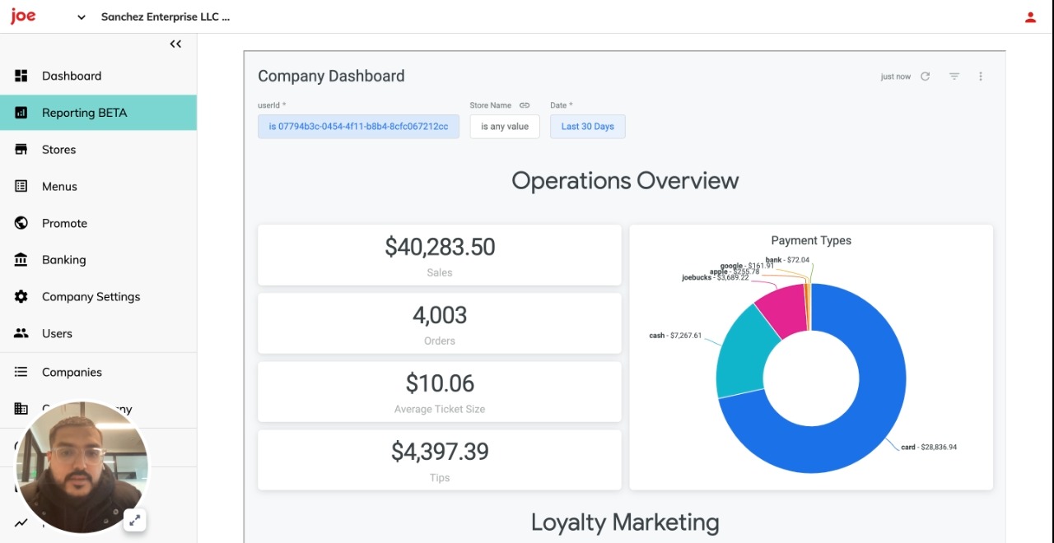Click the Operations Overview heading
The height and width of the screenshot is (543, 1054).
pos(625,181)
